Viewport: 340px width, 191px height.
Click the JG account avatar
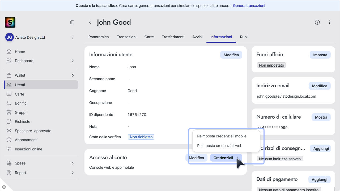pyautogui.click(x=10, y=37)
